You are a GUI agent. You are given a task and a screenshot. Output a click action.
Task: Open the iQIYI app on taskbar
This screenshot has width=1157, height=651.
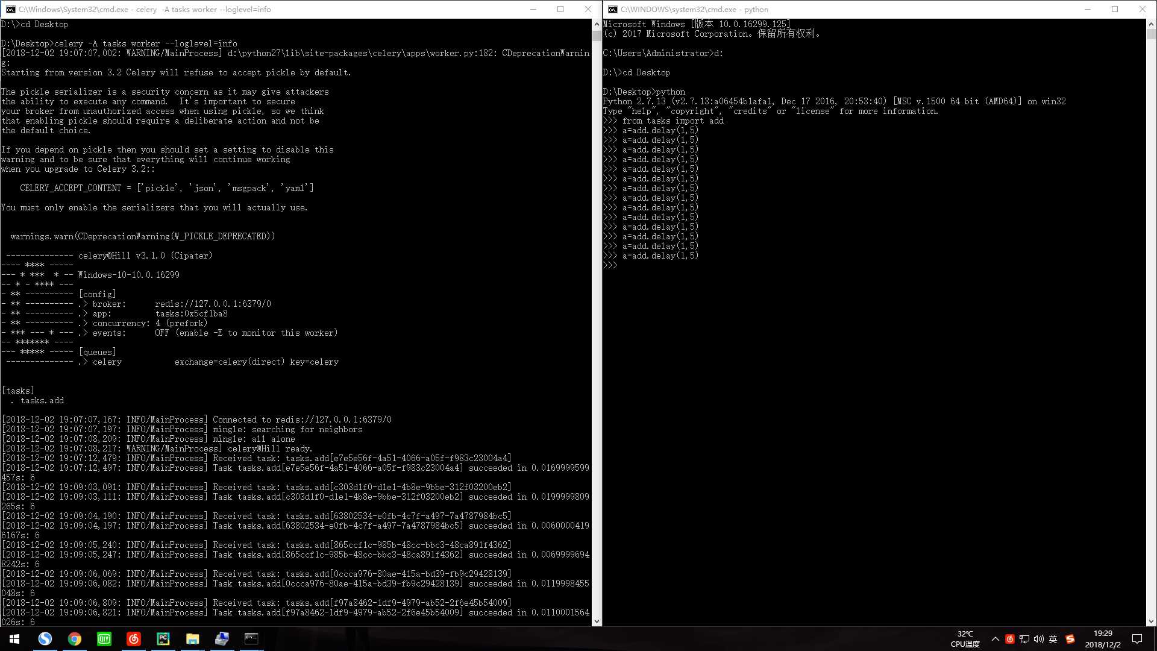pyautogui.click(x=104, y=639)
